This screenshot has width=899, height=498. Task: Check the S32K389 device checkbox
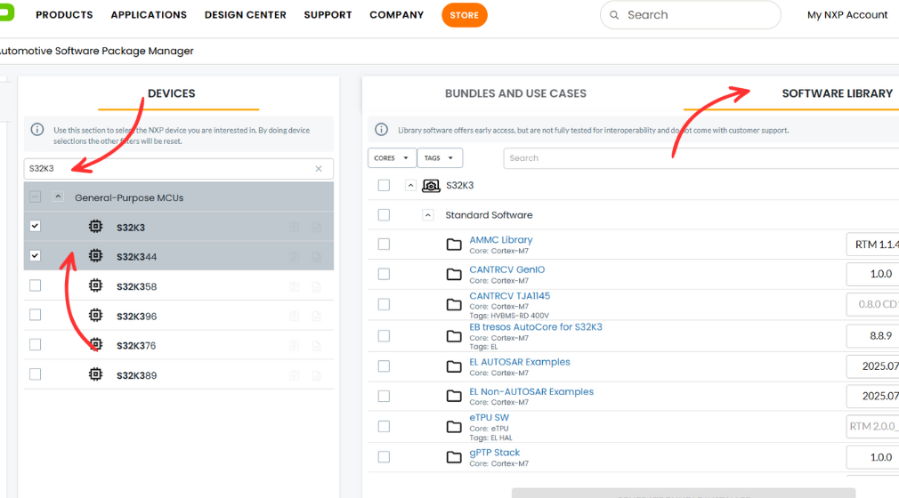coord(35,374)
